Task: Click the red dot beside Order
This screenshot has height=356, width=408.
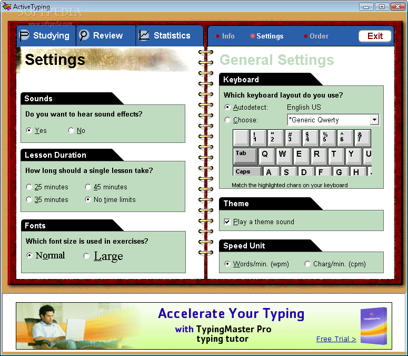Action: point(305,36)
